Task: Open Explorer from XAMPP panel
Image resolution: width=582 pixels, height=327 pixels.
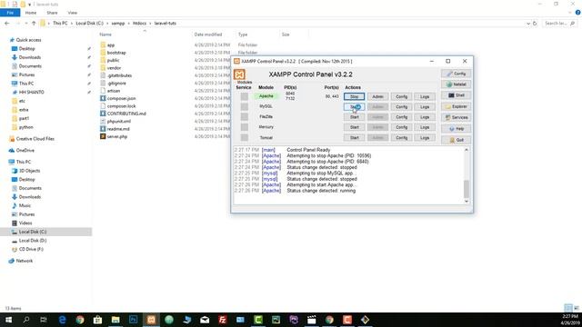Action: coord(456,106)
